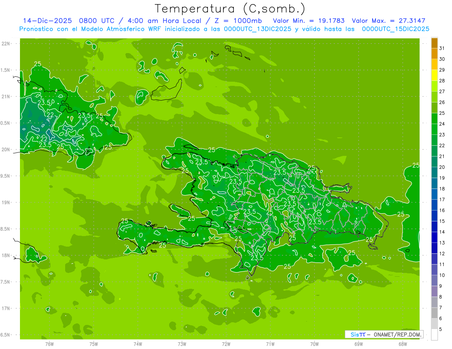452x349 pixels.
Task: Click the '27' value on color scale
Action: coord(442,91)
